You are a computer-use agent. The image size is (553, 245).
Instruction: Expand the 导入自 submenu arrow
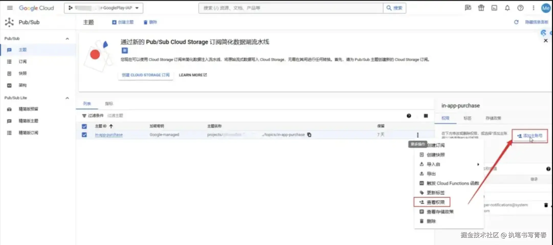tap(478, 164)
